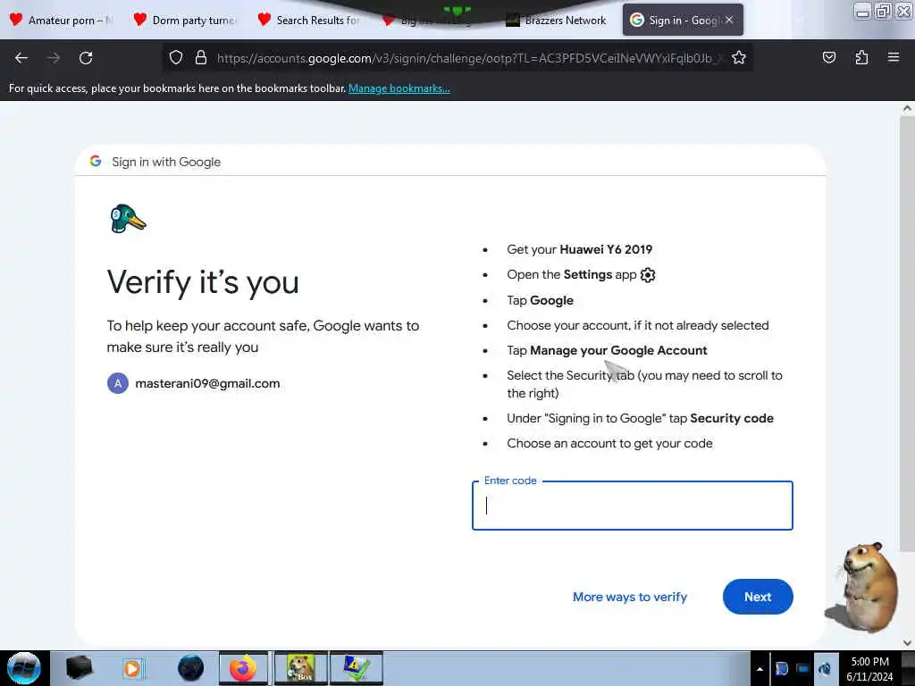Click the Manage your Google Account text
915x686 pixels.
[618, 350]
